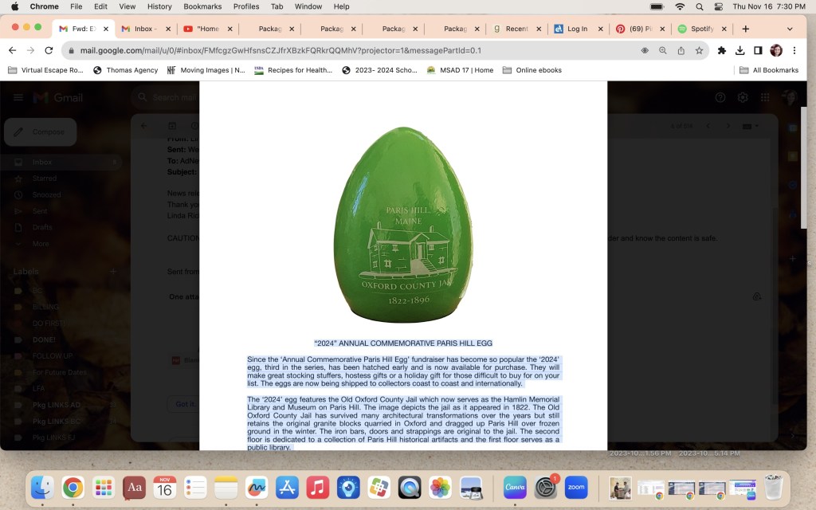The width and height of the screenshot is (816, 510).
Task: Reload the page with the refresh icon
Action: 49,50
